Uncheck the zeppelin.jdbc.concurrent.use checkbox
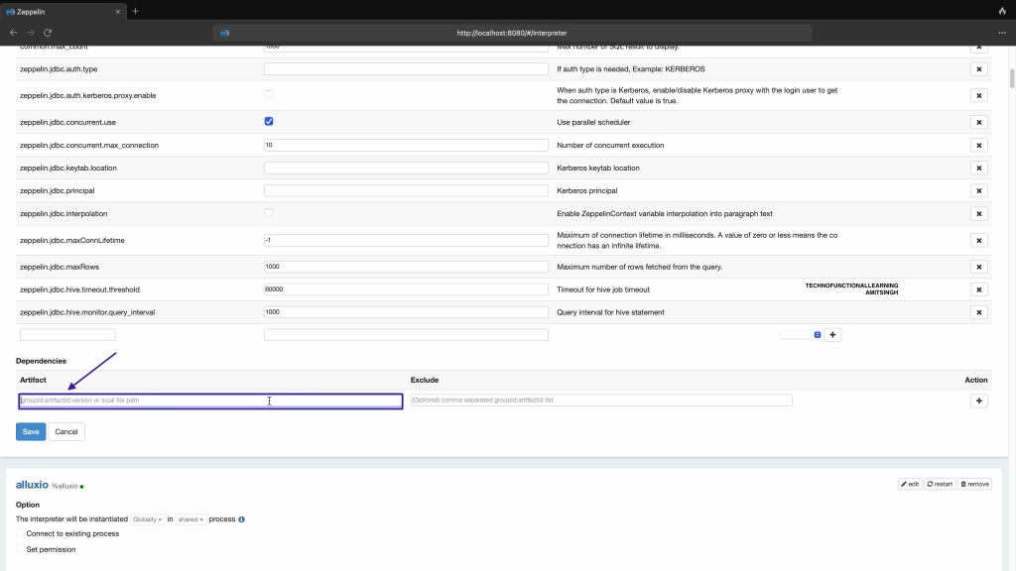Screen dimensions: 1016x571 [x=269, y=121]
